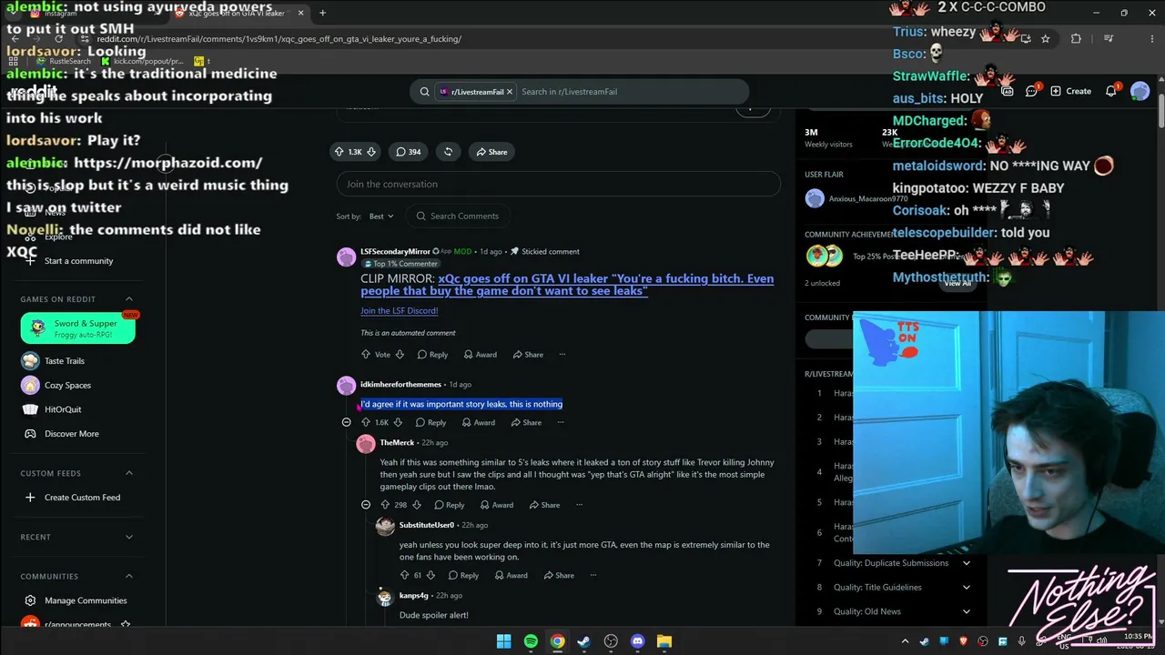Open more options on TheMerck's comment
Image resolution: width=1165 pixels, height=655 pixels.
pos(579,505)
